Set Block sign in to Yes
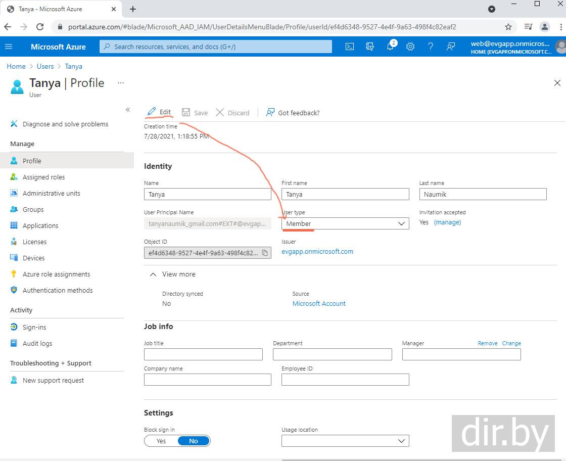 click(x=161, y=441)
